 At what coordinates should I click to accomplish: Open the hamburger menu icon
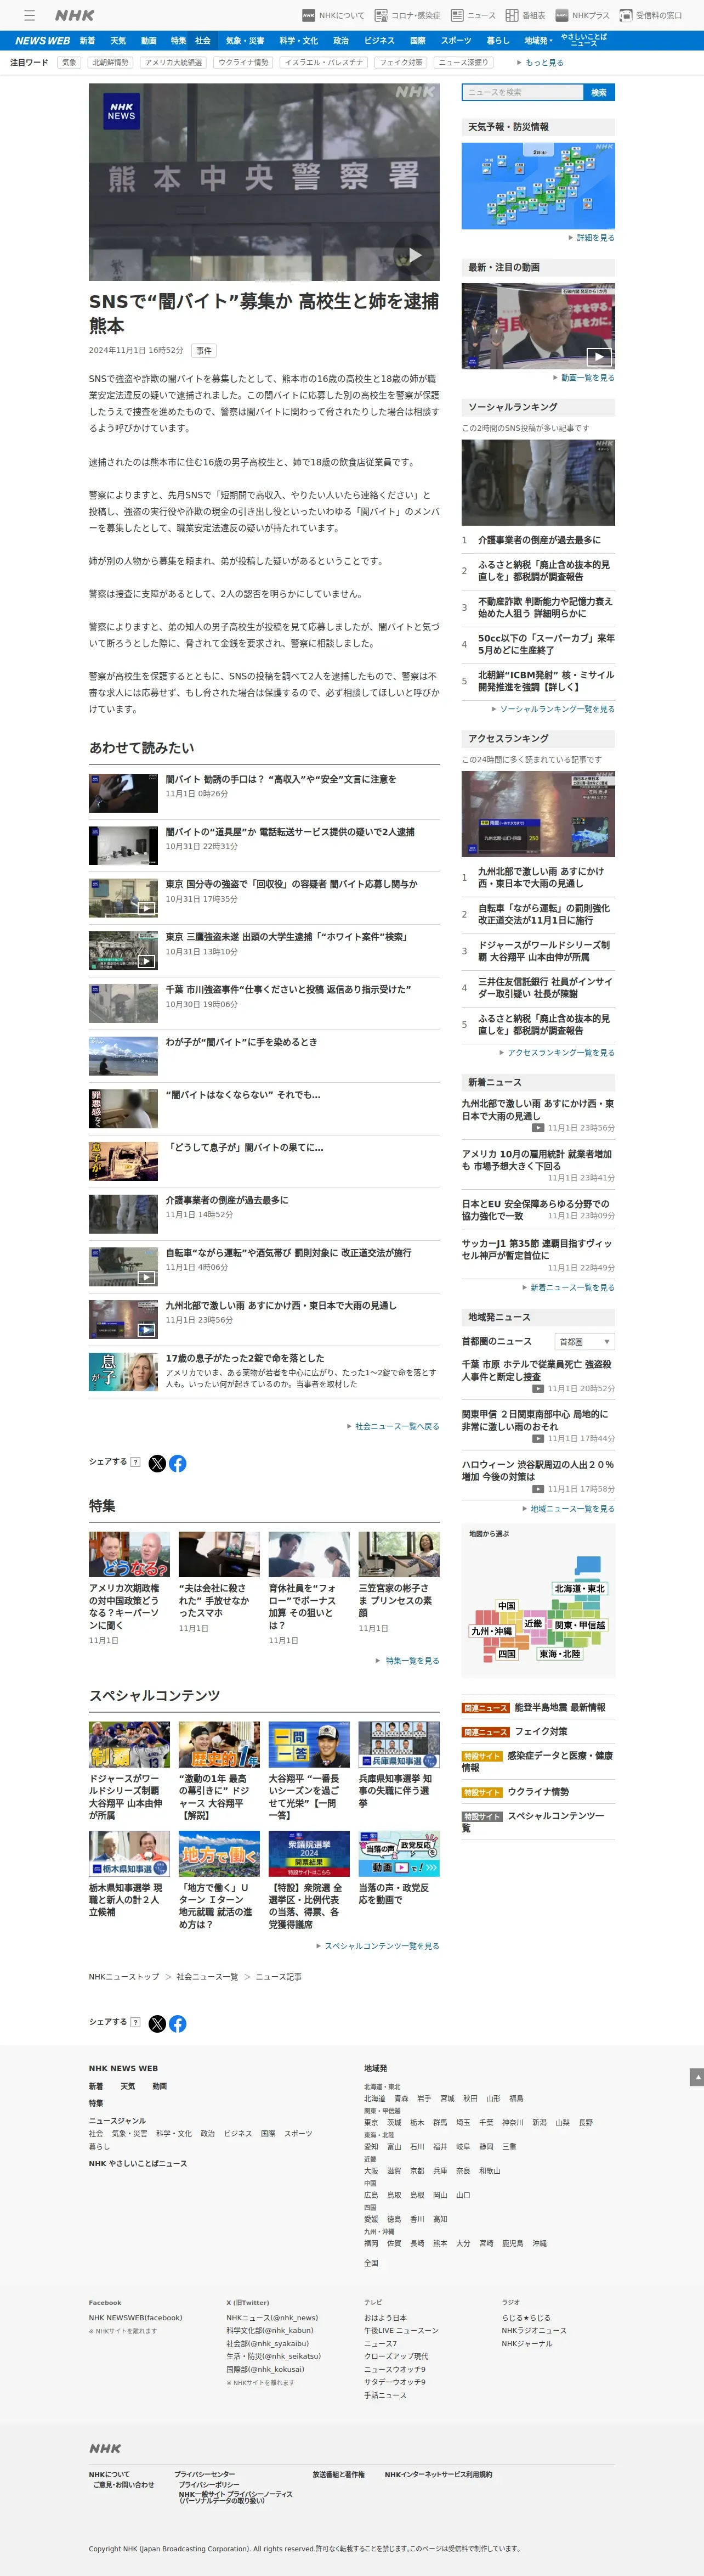tap(30, 15)
